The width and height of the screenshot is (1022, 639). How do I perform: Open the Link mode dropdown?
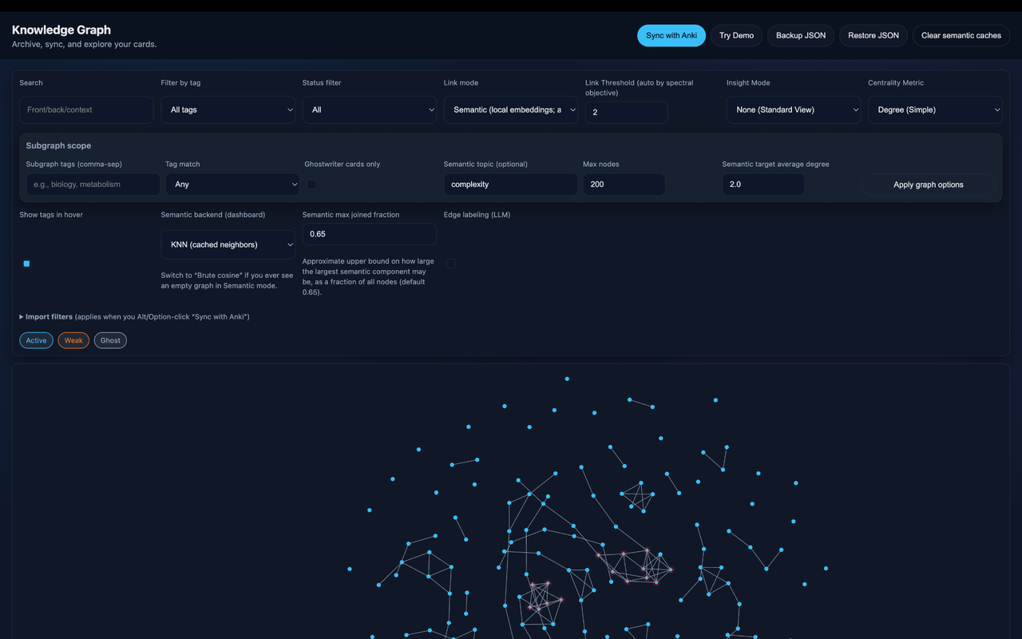pyautogui.click(x=510, y=110)
